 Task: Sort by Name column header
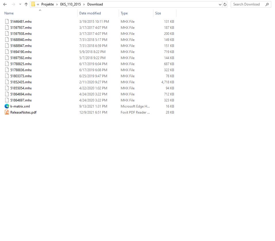[9, 13]
